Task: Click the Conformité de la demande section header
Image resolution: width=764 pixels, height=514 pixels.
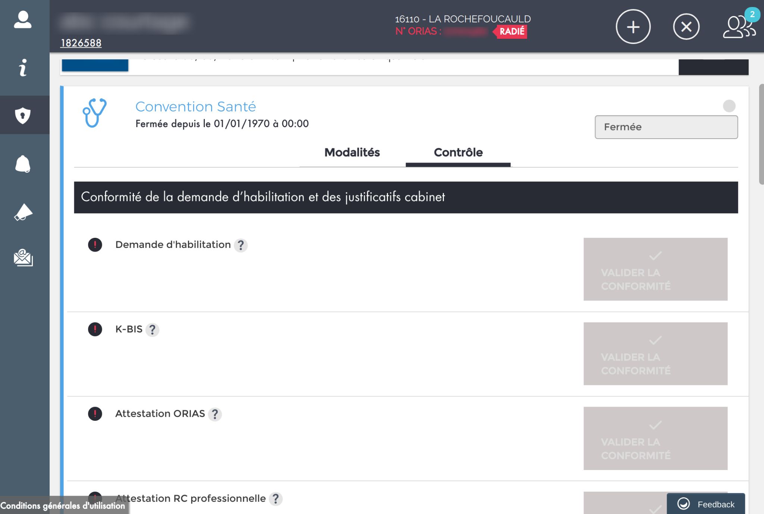Action: [406, 197]
